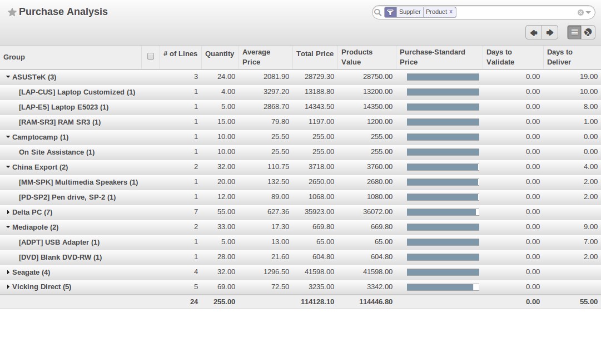This screenshot has height=357, width=601.
Task: Click the progress bar in ASUSTeK row
Action: pos(443,77)
